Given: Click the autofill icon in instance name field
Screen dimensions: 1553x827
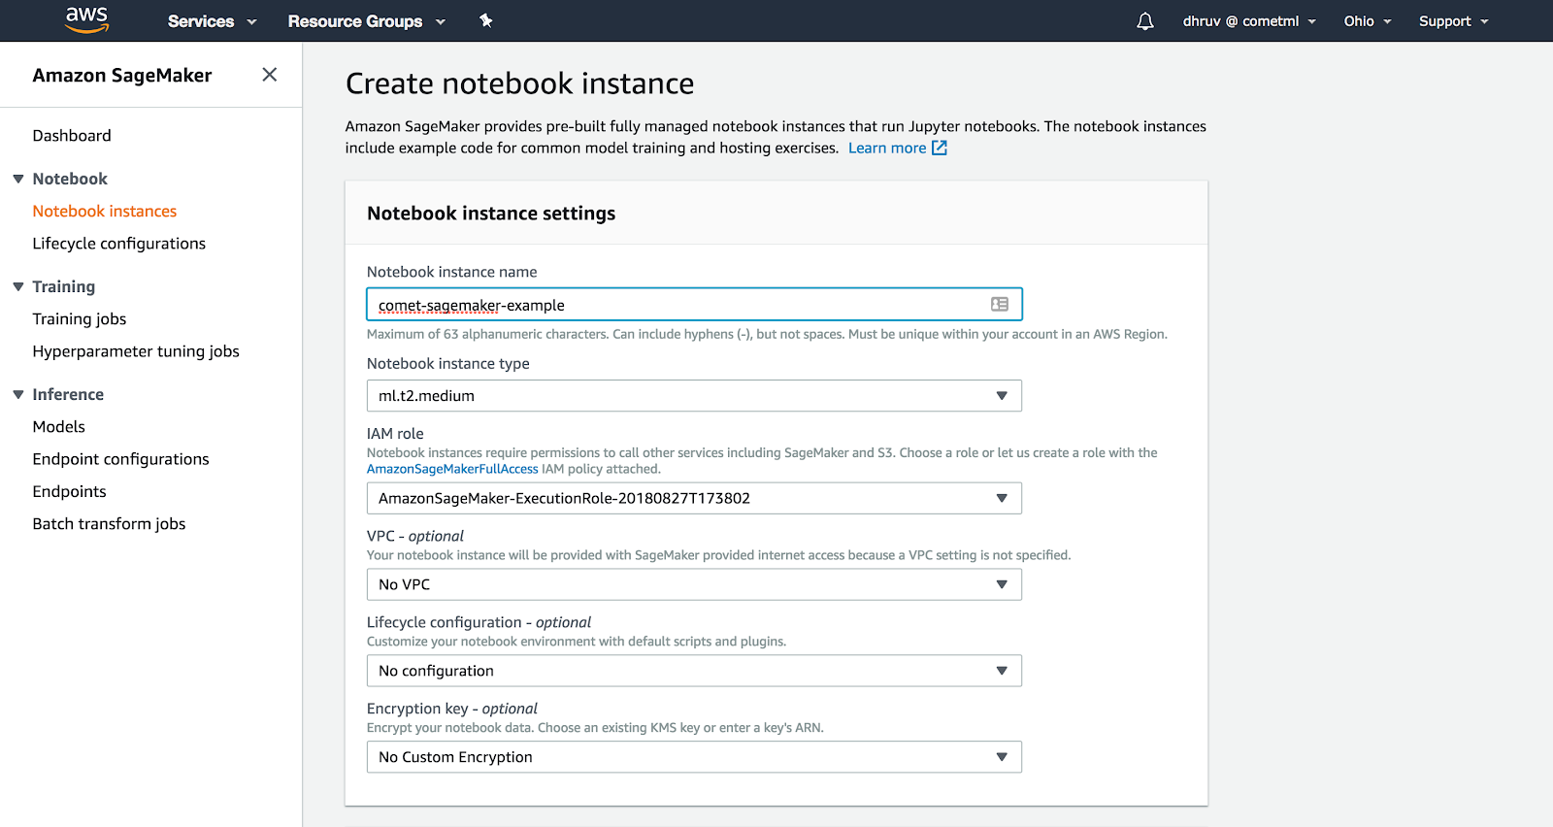Looking at the screenshot, I should tap(1000, 304).
